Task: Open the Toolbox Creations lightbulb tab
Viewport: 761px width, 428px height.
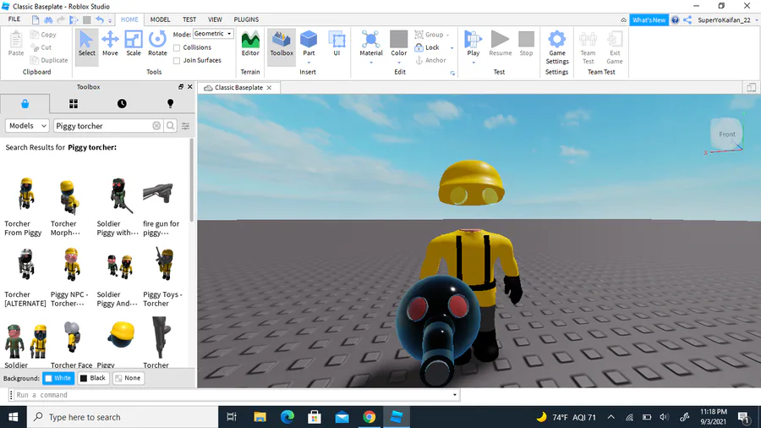Action: point(170,103)
